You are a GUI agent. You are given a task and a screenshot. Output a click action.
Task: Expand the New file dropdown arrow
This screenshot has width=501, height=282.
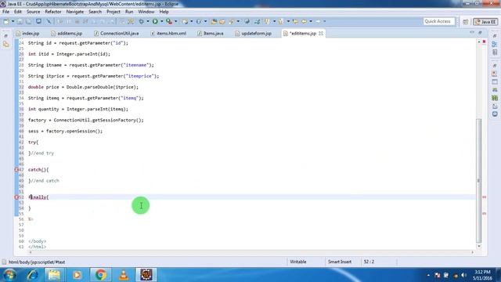[x=13, y=21]
